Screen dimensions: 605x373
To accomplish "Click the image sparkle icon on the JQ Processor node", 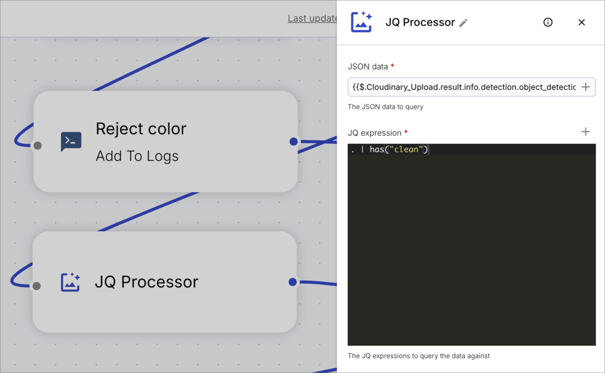I will (x=70, y=282).
